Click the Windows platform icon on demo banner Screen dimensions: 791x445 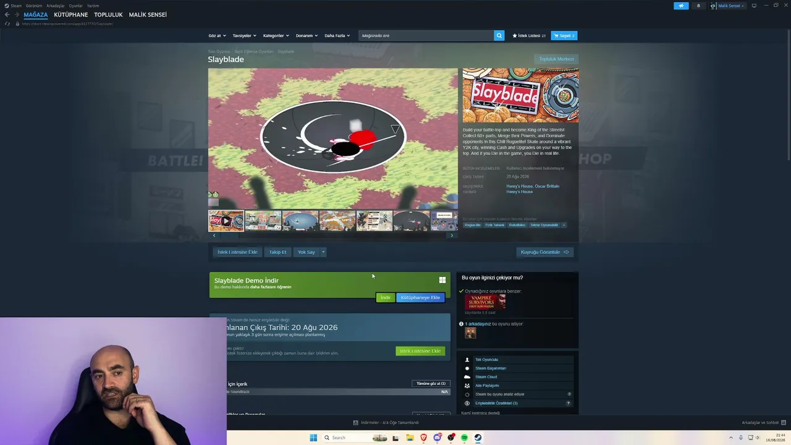(442, 280)
